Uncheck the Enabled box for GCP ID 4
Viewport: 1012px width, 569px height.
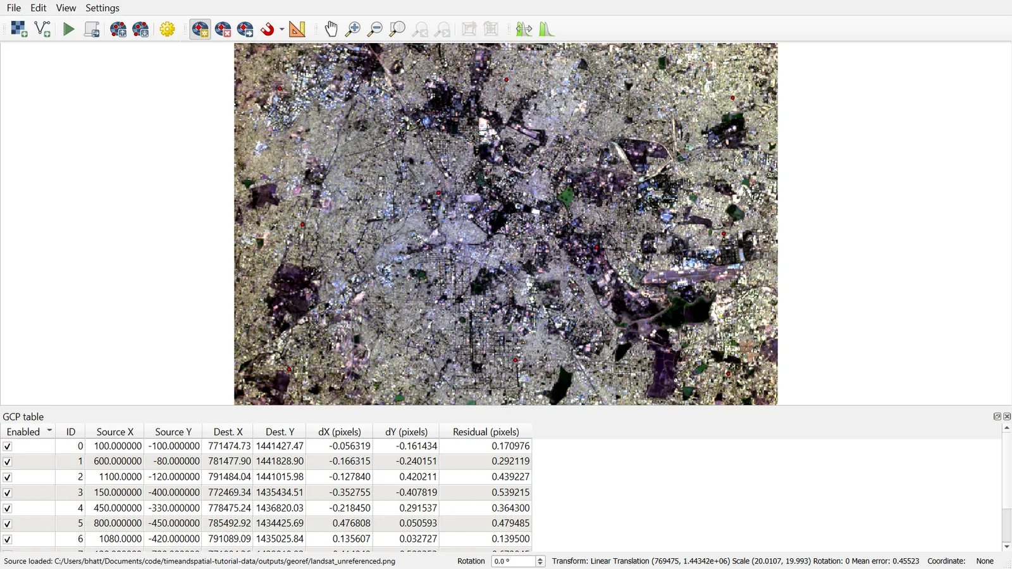pos(8,508)
